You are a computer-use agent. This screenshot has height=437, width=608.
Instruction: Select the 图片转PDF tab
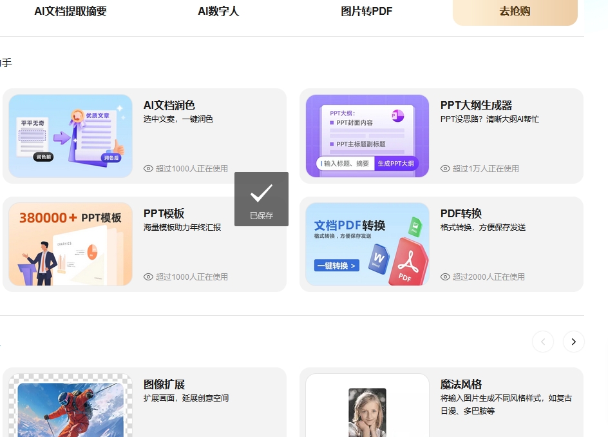[x=366, y=11]
